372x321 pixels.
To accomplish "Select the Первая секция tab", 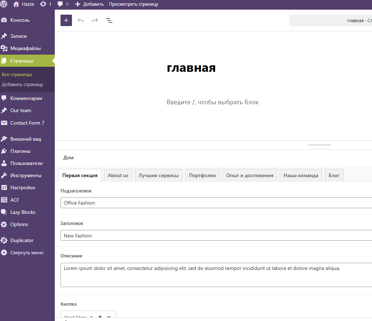I will [80, 175].
